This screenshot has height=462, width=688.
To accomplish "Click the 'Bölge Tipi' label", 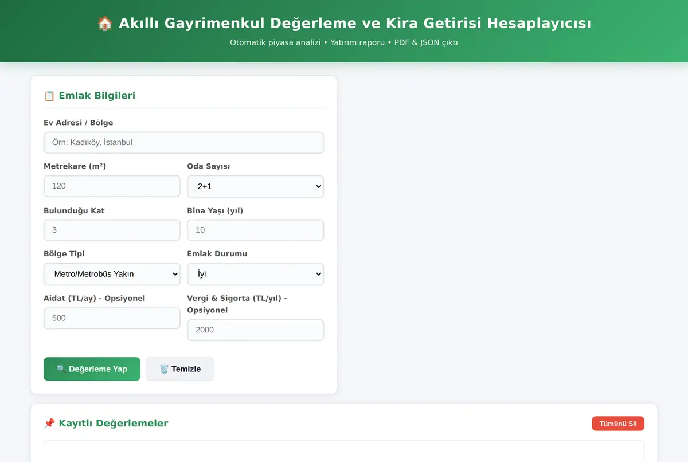I will (64, 253).
